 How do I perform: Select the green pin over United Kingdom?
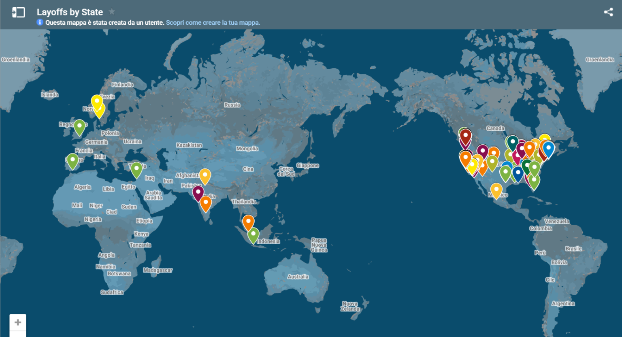79,126
